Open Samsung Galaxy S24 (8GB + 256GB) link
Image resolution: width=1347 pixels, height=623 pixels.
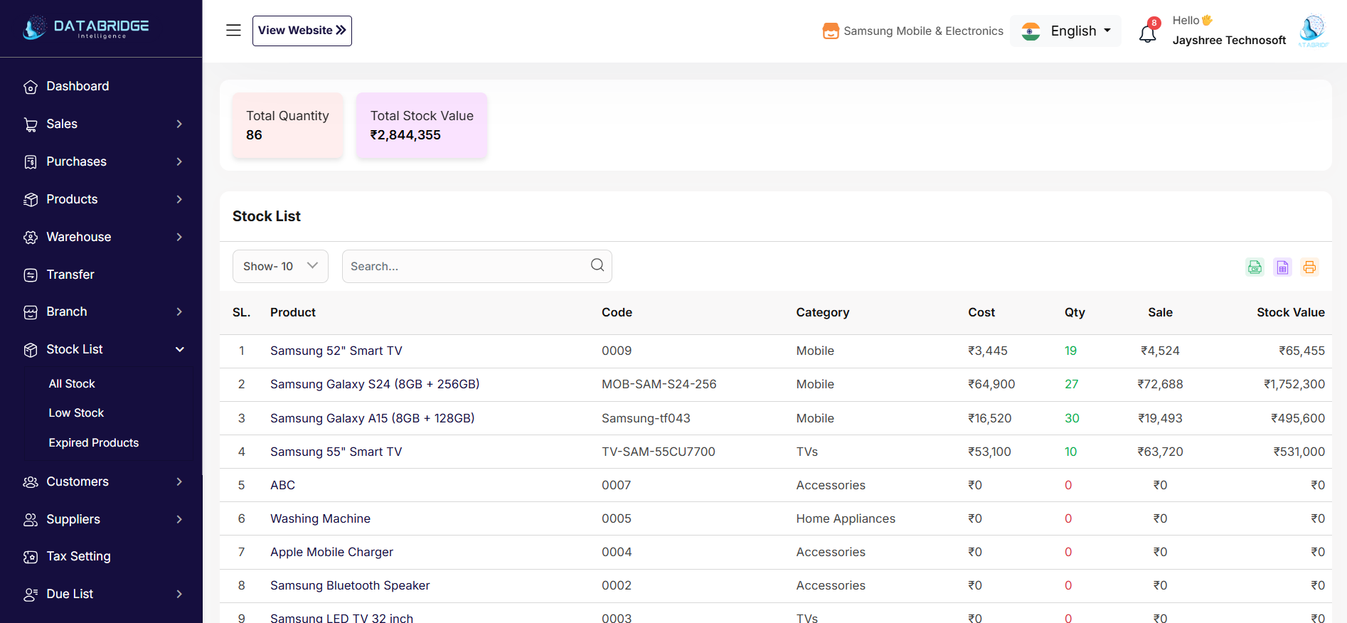[x=375, y=384]
